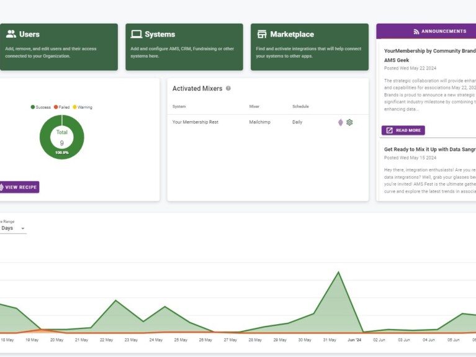Screen dimensions: 476x357
Task: Open the date range Days dropdown
Action: click(13, 228)
